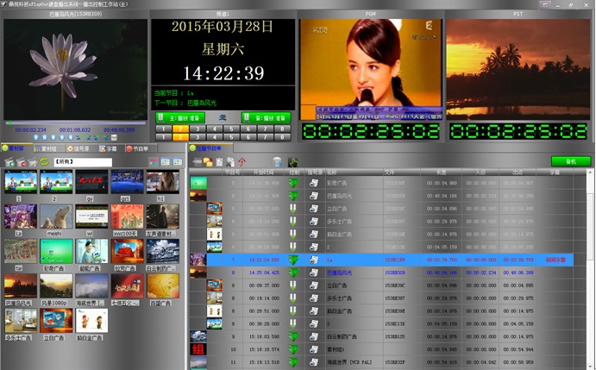Click the 海底世界 [VCD PAL] name cell
This screenshot has height=370, width=596.
(354, 362)
